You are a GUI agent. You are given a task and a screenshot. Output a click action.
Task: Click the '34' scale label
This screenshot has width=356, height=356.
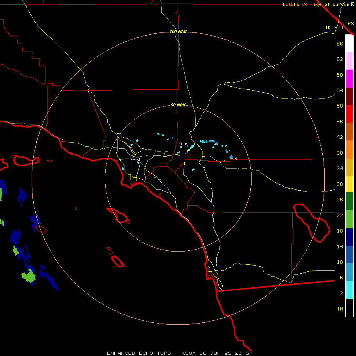pyautogui.click(x=340, y=168)
